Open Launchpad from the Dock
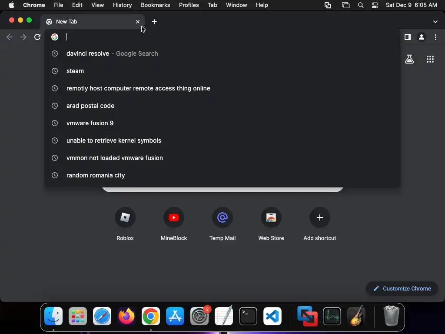Image resolution: width=445 pixels, height=334 pixels. pyautogui.click(x=78, y=316)
